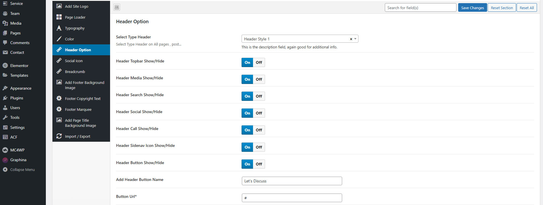Clear the Header Style 1 selection
Image resolution: width=543 pixels, height=205 pixels.
[x=351, y=39]
